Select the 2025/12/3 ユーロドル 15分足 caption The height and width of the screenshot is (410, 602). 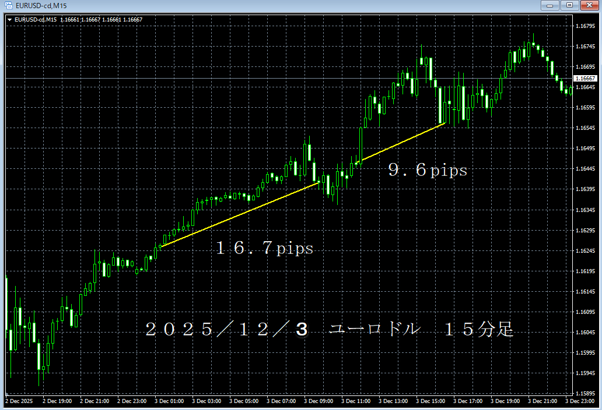click(x=330, y=329)
